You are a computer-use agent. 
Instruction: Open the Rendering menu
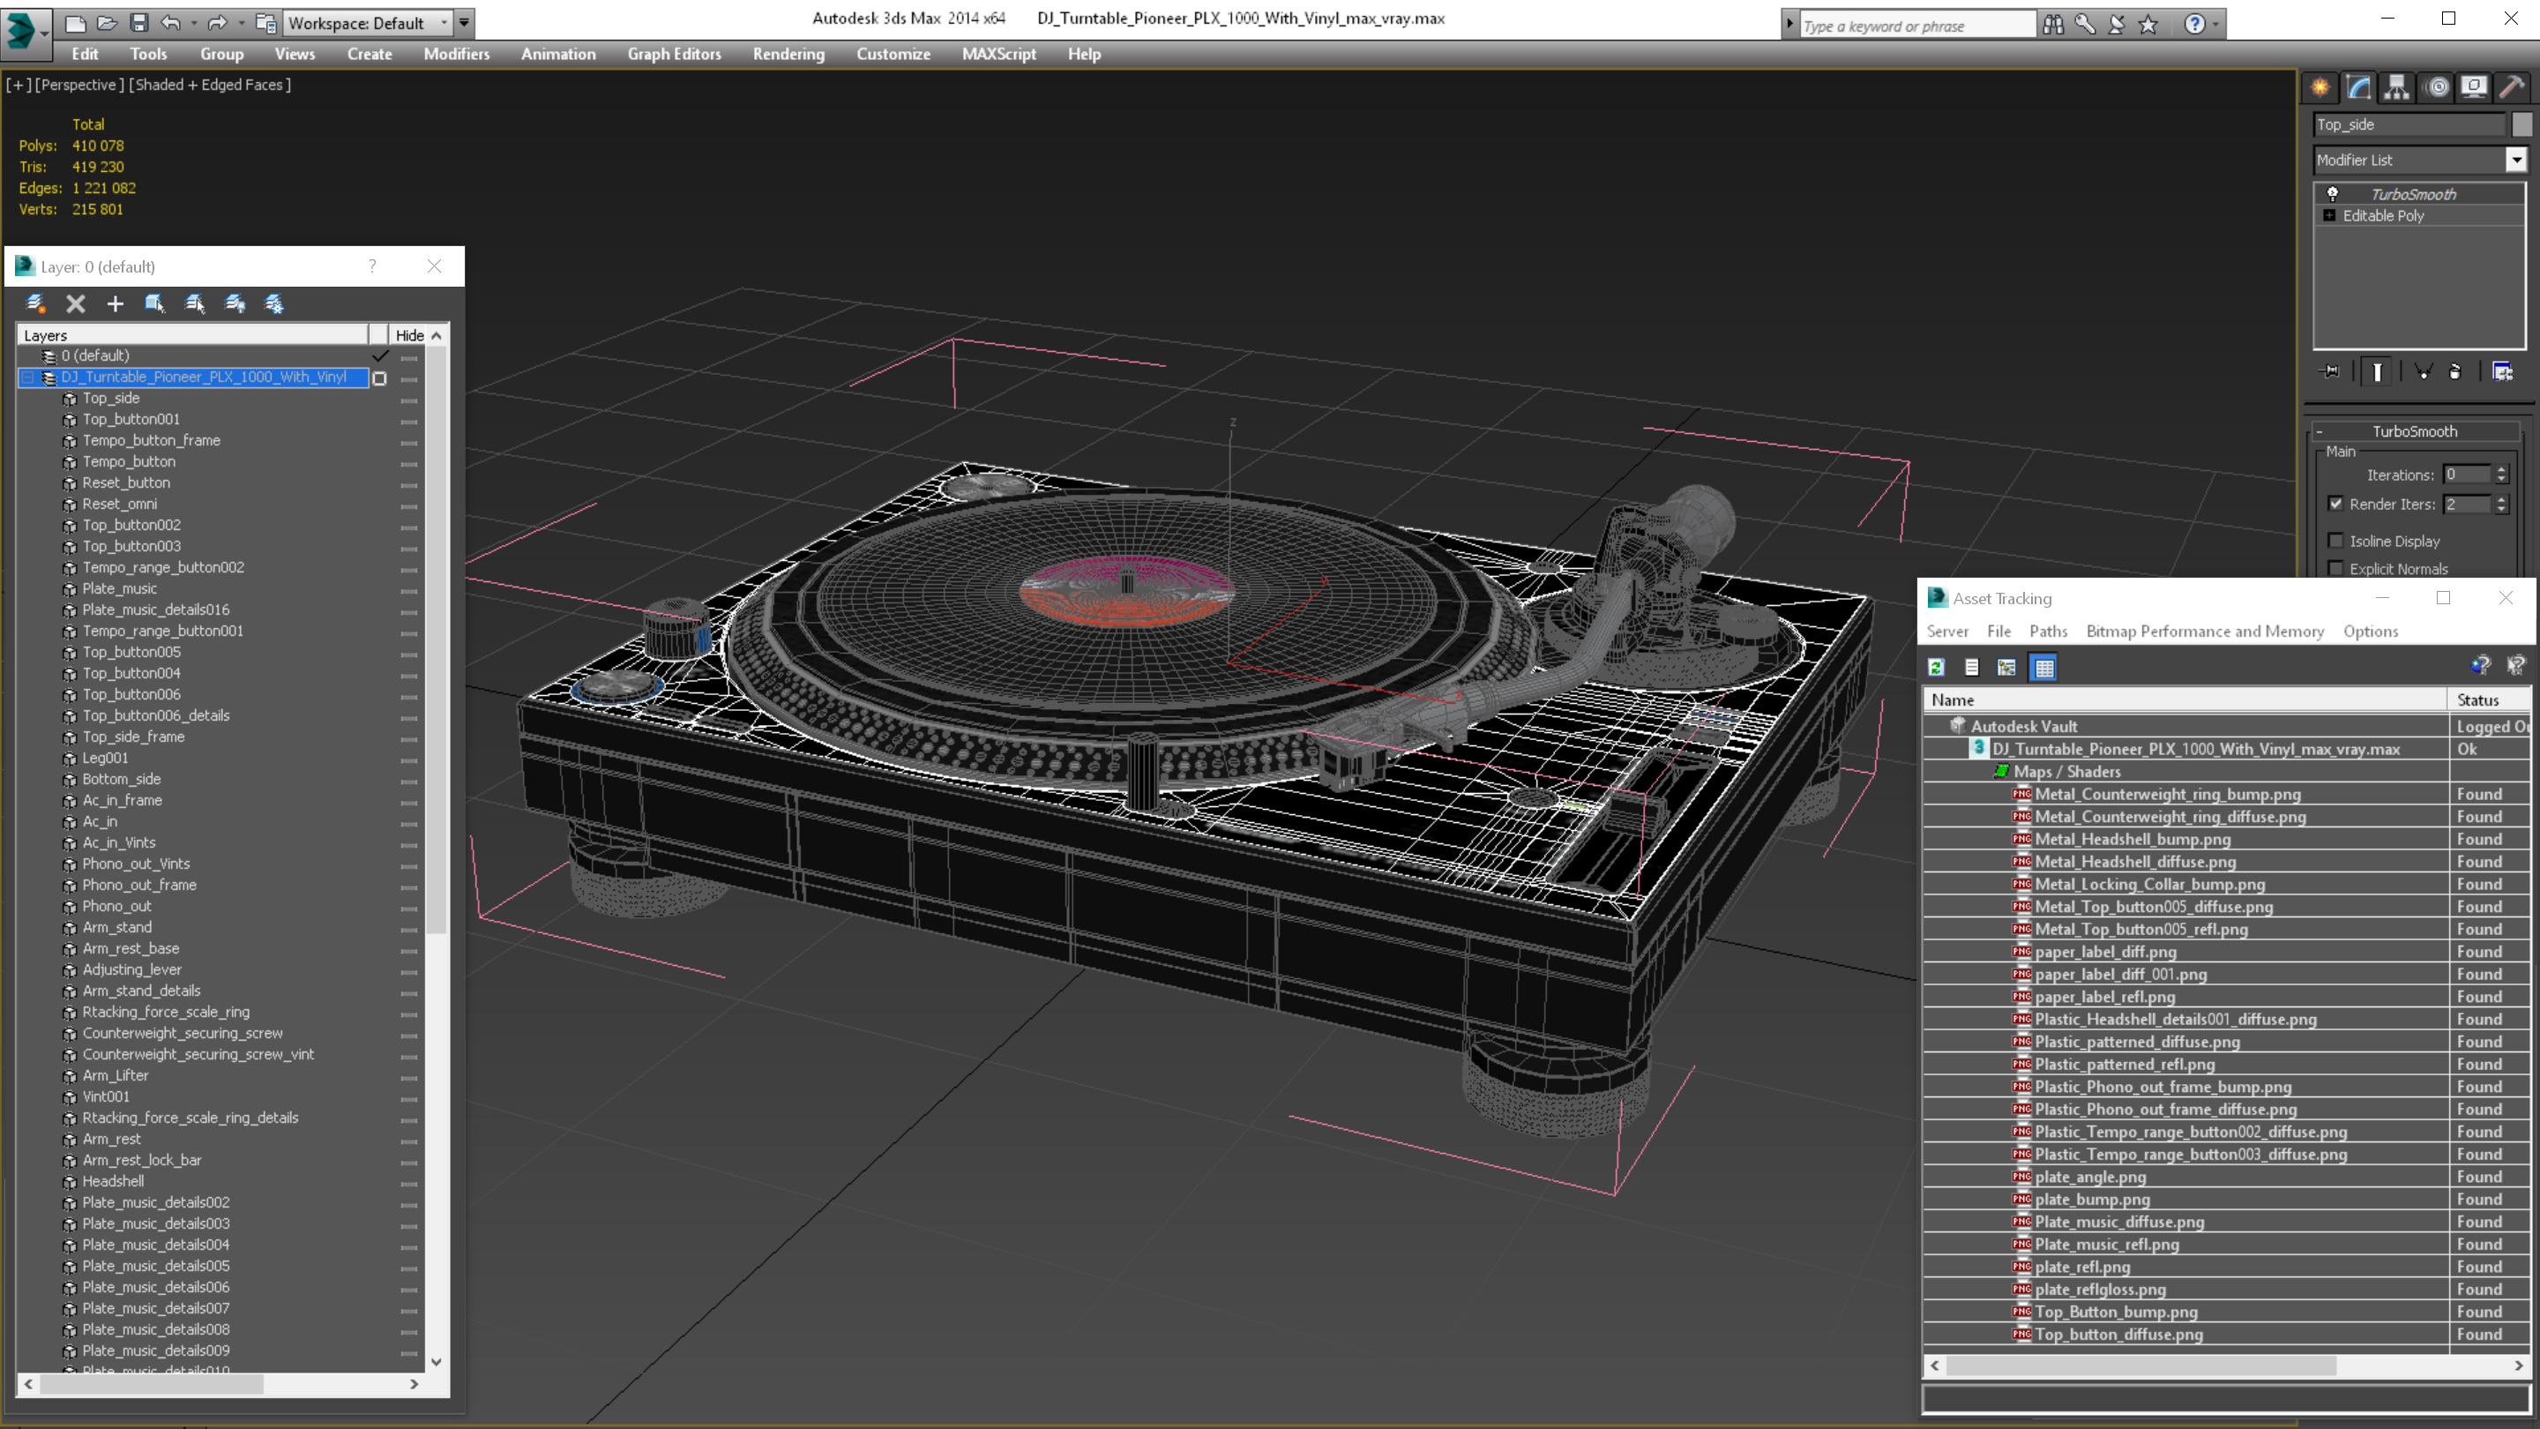click(788, 54)
